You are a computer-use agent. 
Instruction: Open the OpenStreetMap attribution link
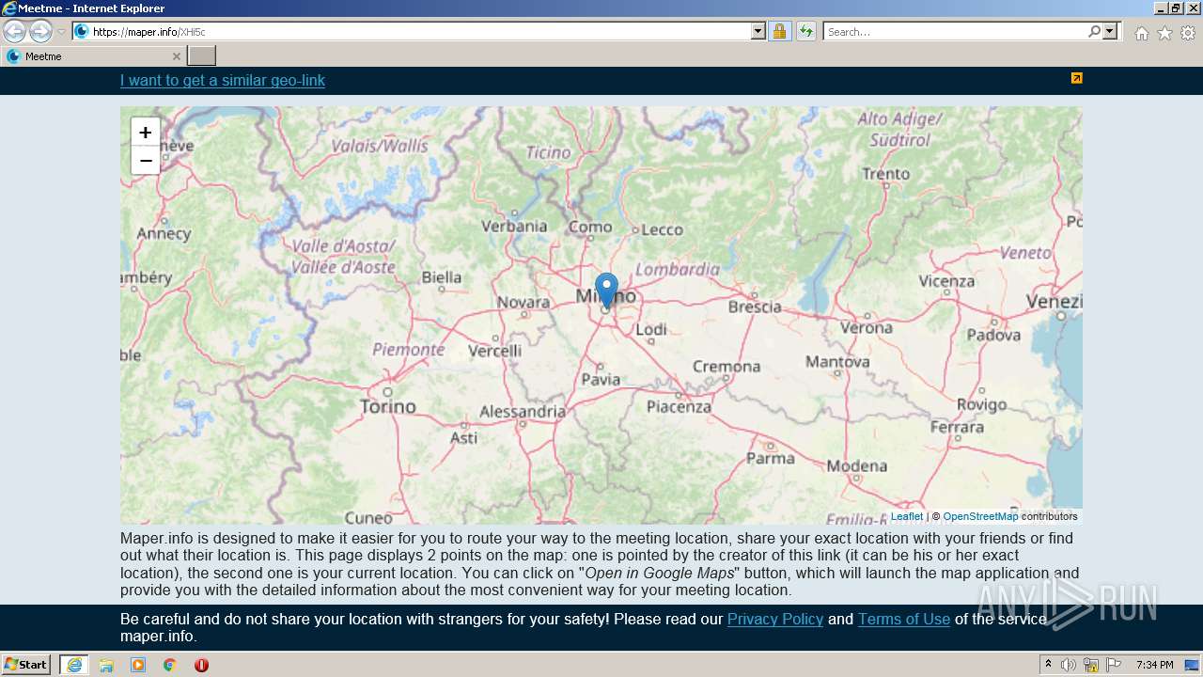[x=980, y=516]
